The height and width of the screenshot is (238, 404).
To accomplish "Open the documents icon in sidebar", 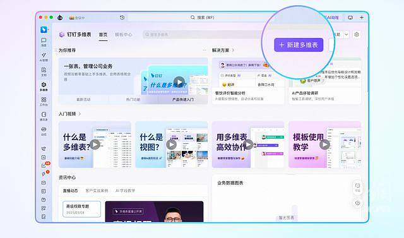I will (x=44, y=71).
